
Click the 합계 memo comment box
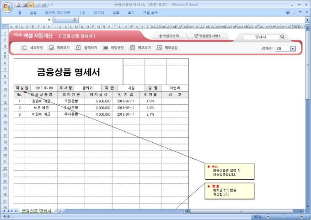point(229,191)
